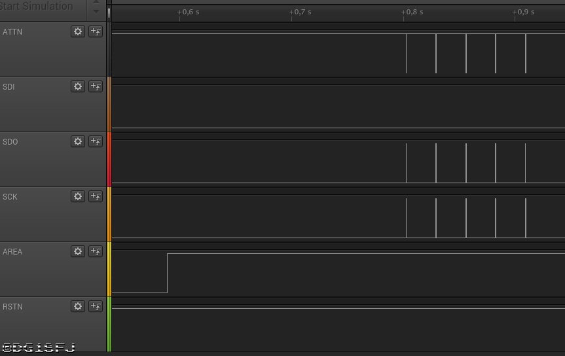565x356 pixels.
Task: Click the stepper arrows beside Start Simulation
Action: (x=96, y=8)
